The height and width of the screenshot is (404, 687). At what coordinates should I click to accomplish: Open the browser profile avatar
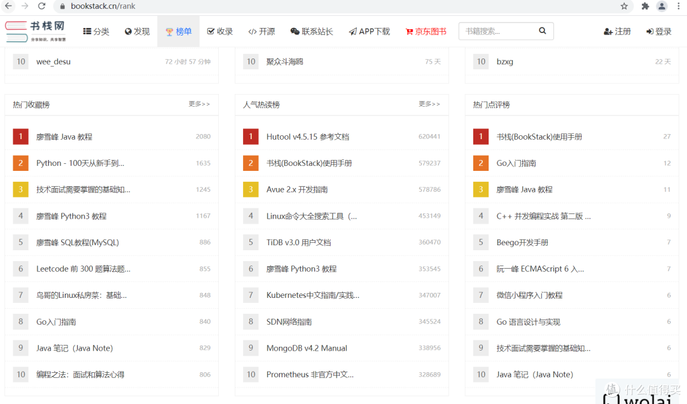[x=662, y=6]
